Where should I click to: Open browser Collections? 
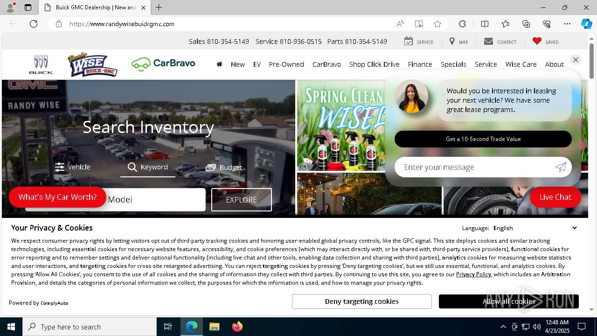[x=526, y=24]
